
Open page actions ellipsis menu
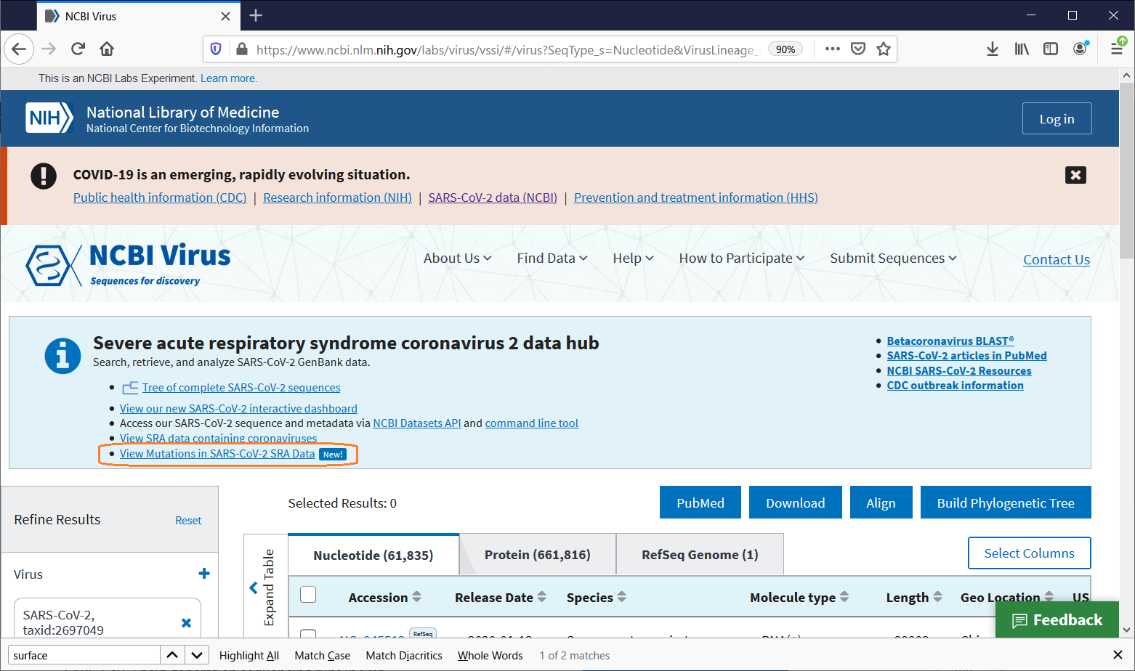point(833,49)
